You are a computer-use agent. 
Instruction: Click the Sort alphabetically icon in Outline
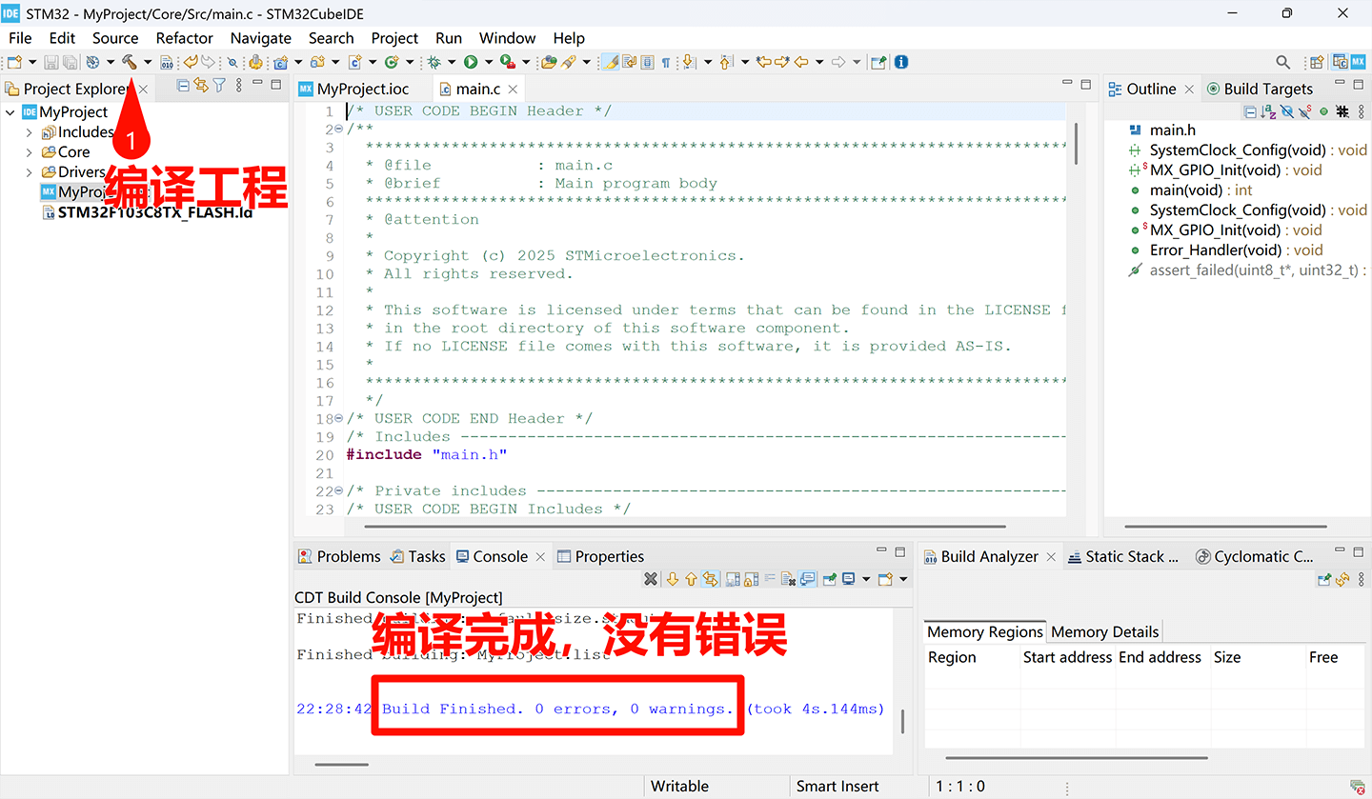1269,111
